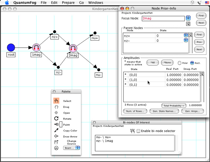Open the Focus Node stepper dropdown

188,18
